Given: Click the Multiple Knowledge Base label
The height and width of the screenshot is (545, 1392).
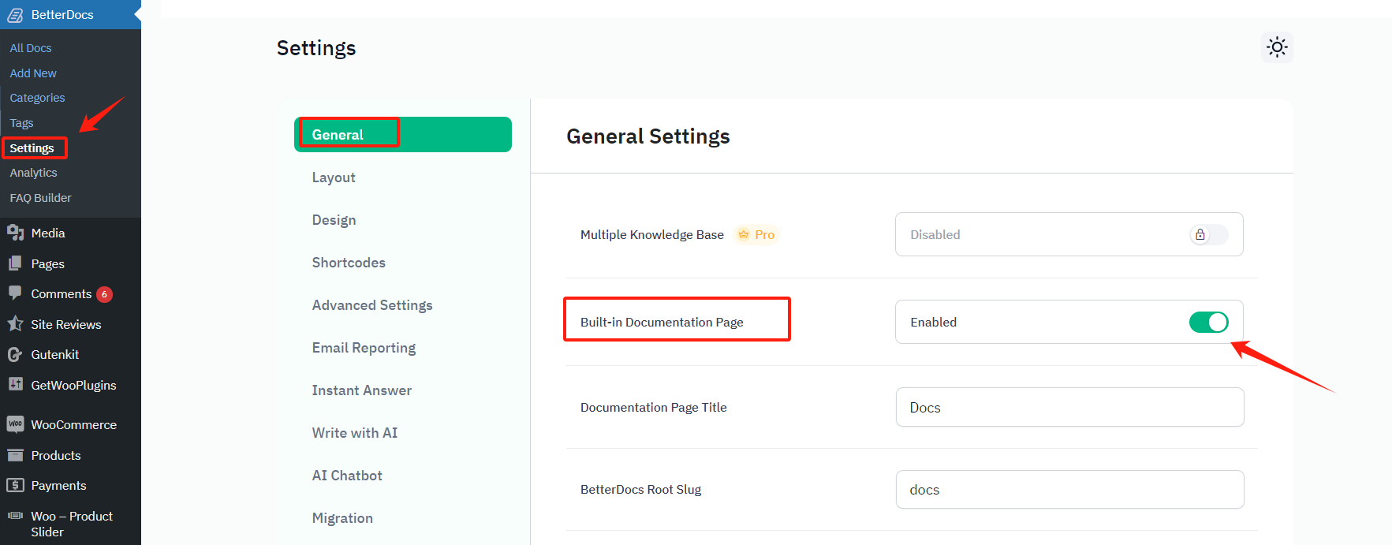Looking at the screenshot, I should pyautogui.click(x=651, y=234).
